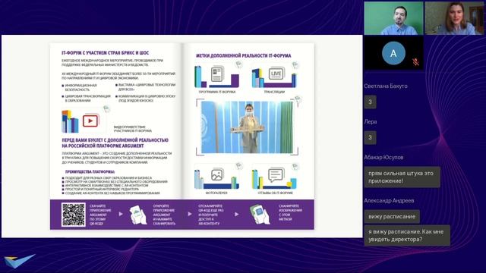Click the central photo of the woman holding a model

(247, 127)
